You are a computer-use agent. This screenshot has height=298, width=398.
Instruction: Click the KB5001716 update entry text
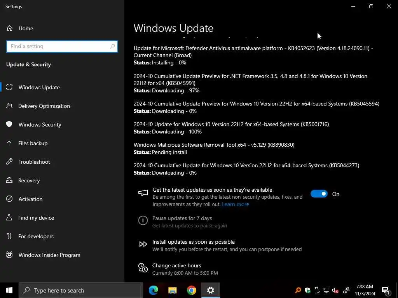231,124
